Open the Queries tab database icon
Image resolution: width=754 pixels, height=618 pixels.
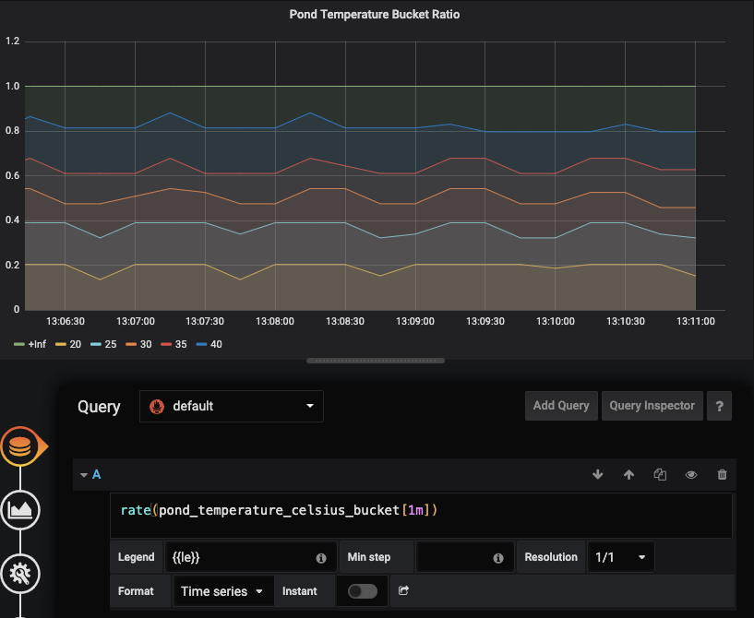point(20,446)
